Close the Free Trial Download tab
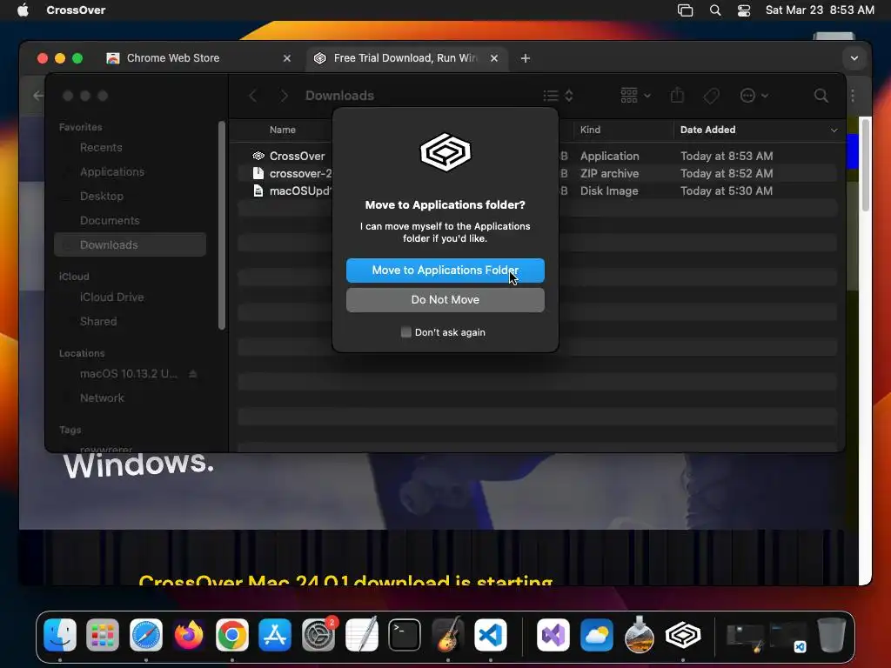891x668 pixels. coord(494,58)
